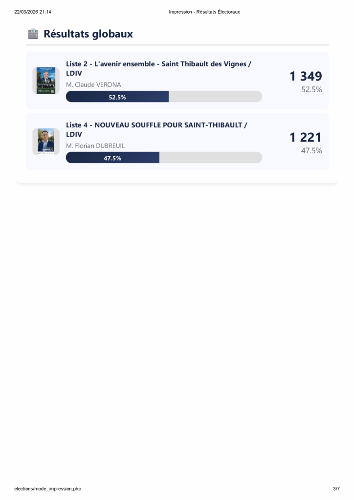Click the empty grey part of Liste 4's bar

pos(210,158)
